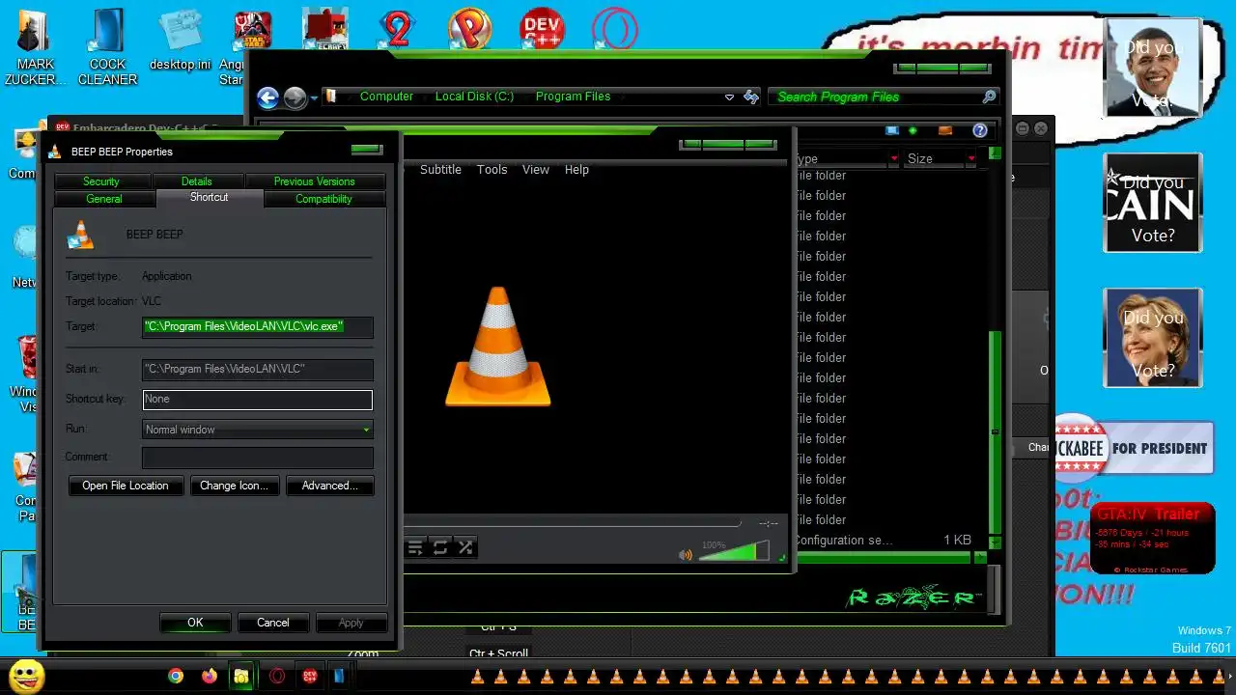Click the Size column header
Image resolution: width=1236 pixels, height=695 pixels.
pyautogui.click(x=933, y=158)
